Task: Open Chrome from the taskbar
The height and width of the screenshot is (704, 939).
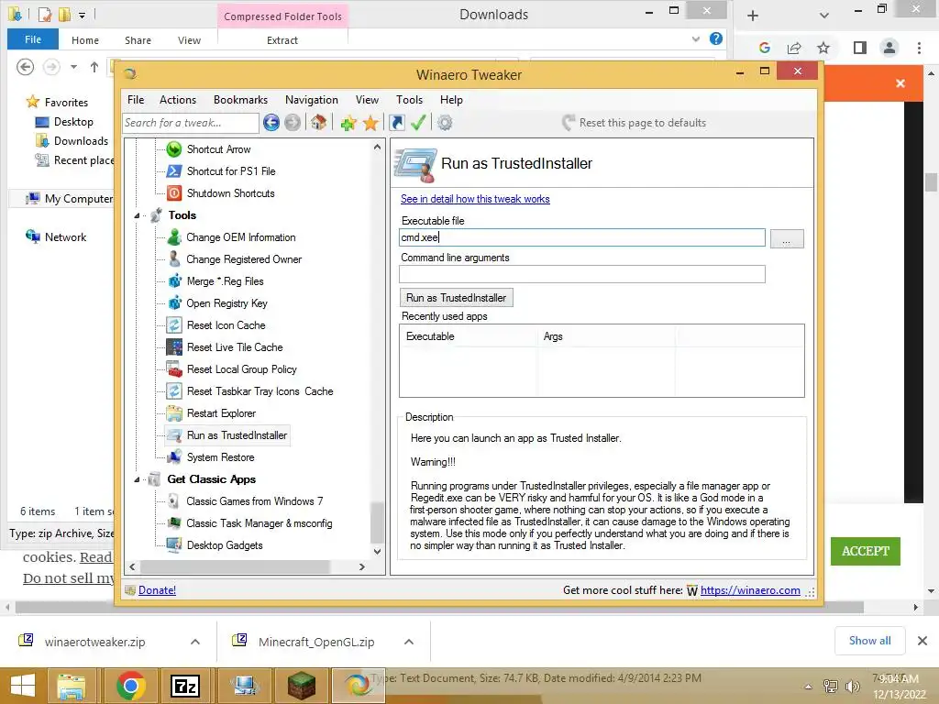Action: click(130, 686)
